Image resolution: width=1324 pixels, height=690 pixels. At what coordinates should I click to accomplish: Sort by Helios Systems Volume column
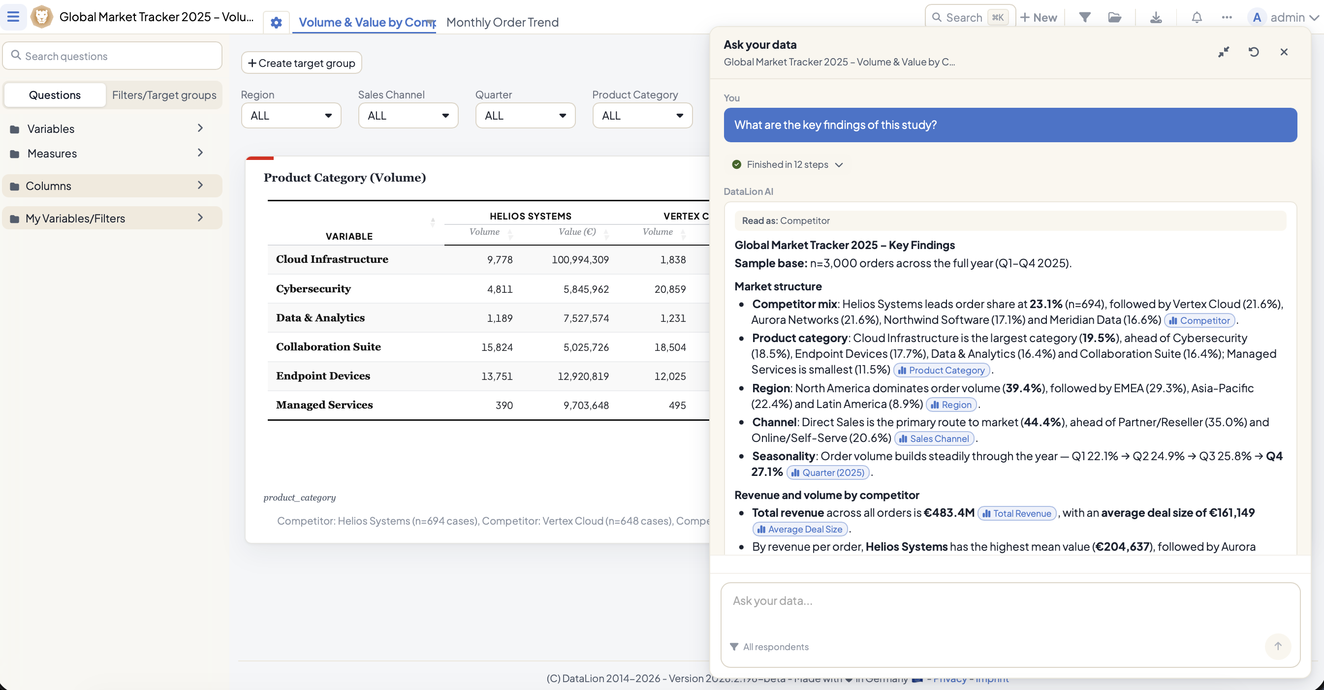click(x=510, y=234)
